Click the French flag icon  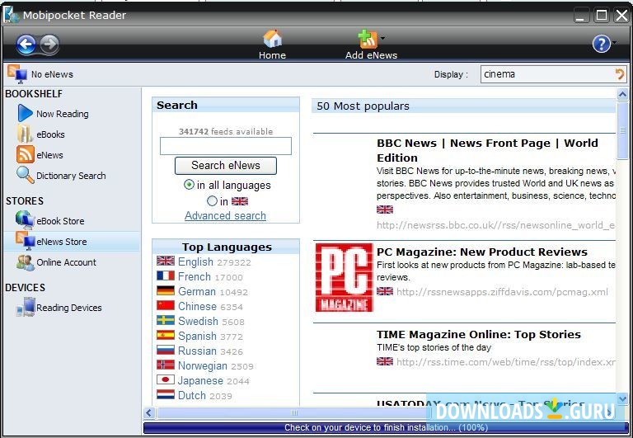[166, 276]
